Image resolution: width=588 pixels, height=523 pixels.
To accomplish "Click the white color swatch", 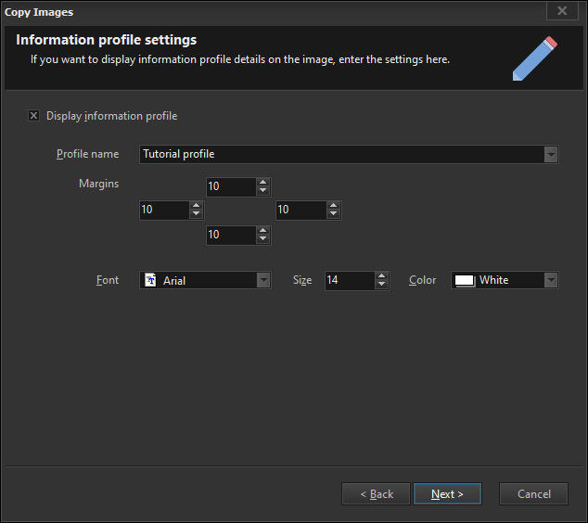I will [464, 280].
